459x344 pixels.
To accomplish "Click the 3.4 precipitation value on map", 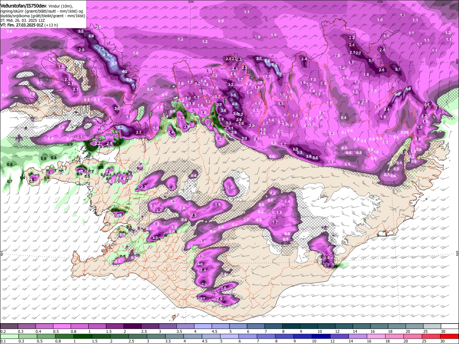I will point(91,36).
